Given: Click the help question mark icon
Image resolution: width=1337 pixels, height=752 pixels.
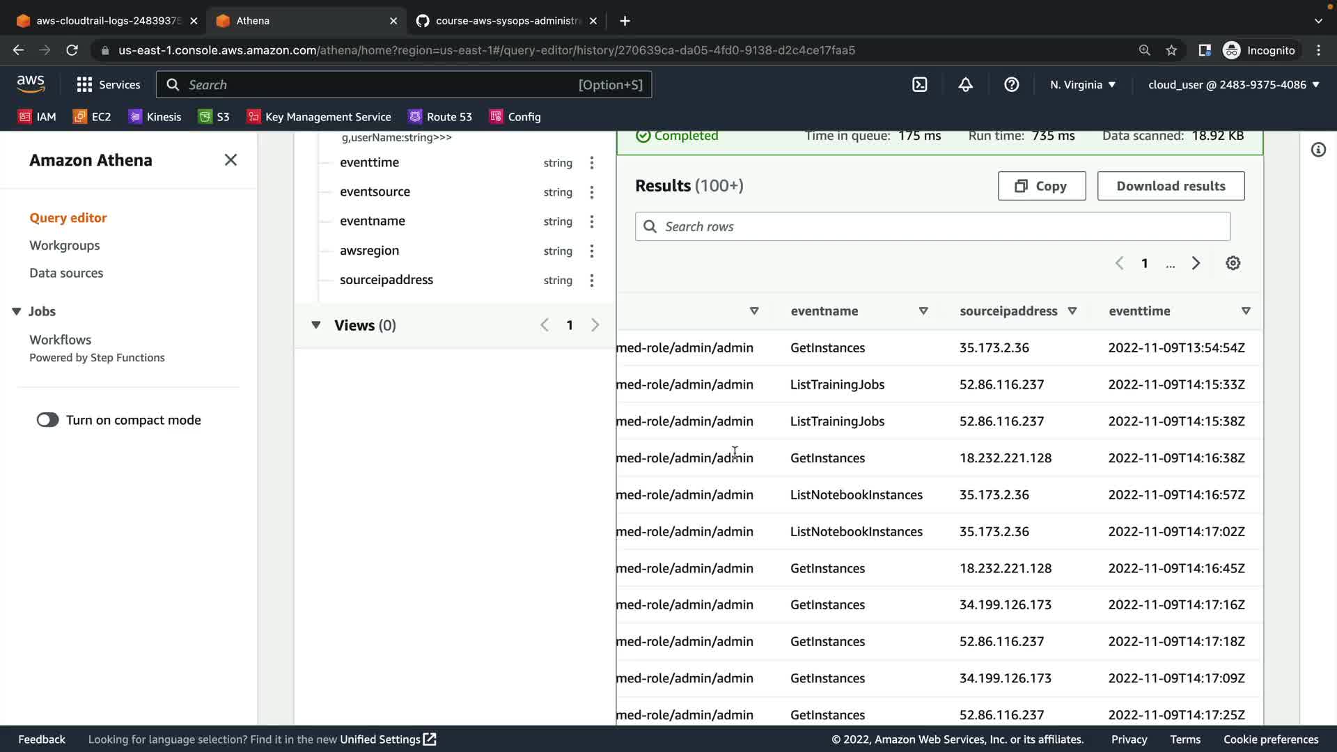Looking at the screenshot, I should pyautogui.click(x=1011, y=85).
